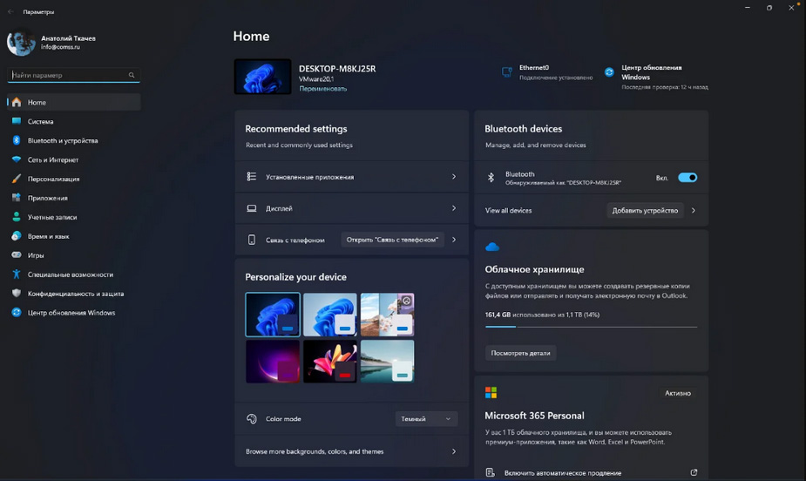The image size is (806, 481).
Task: Click the Добавить устройство button
Action: click(x=645, y=210)
